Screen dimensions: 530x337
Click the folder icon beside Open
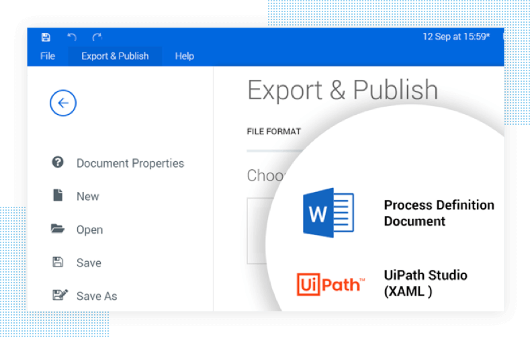point(58,229)
